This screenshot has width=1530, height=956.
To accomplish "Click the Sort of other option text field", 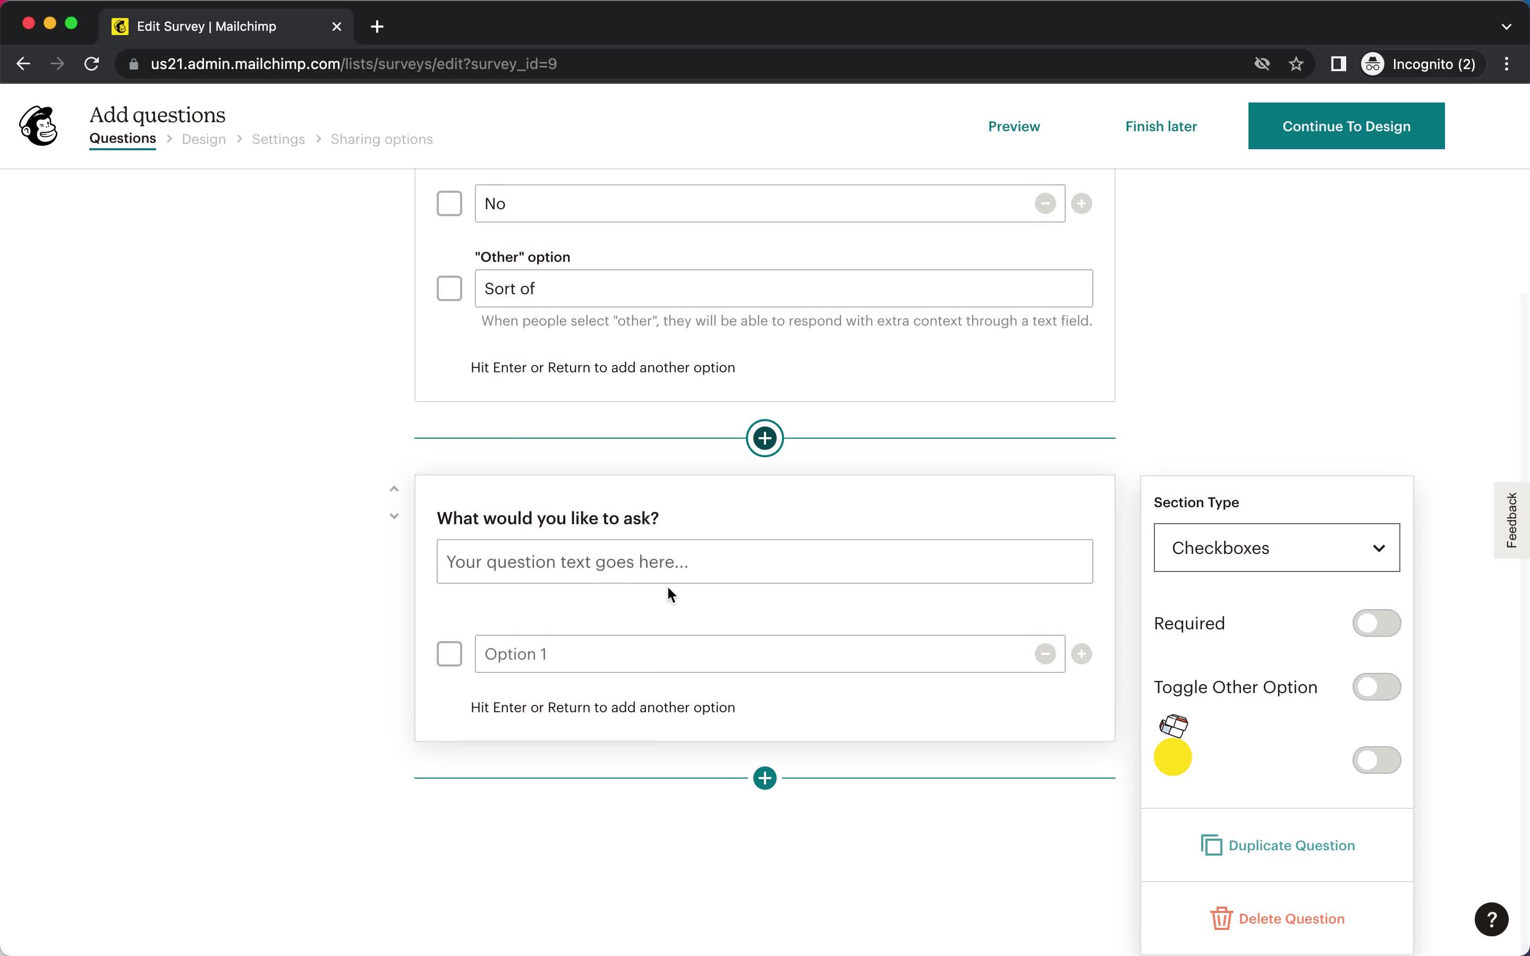I will pos(783,288).
